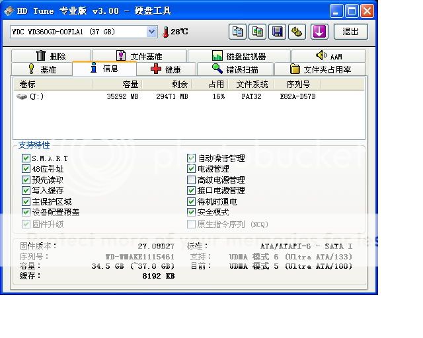Open the 错误扫描 tab
Image resolution: width=423 pixels, height=338 pixels.
[x=235, y=69]
